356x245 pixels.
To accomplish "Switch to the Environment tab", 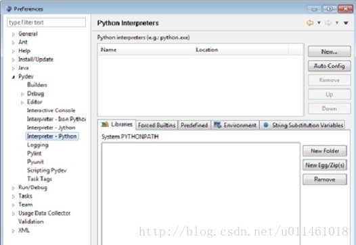I will click(x=236, y=126).
